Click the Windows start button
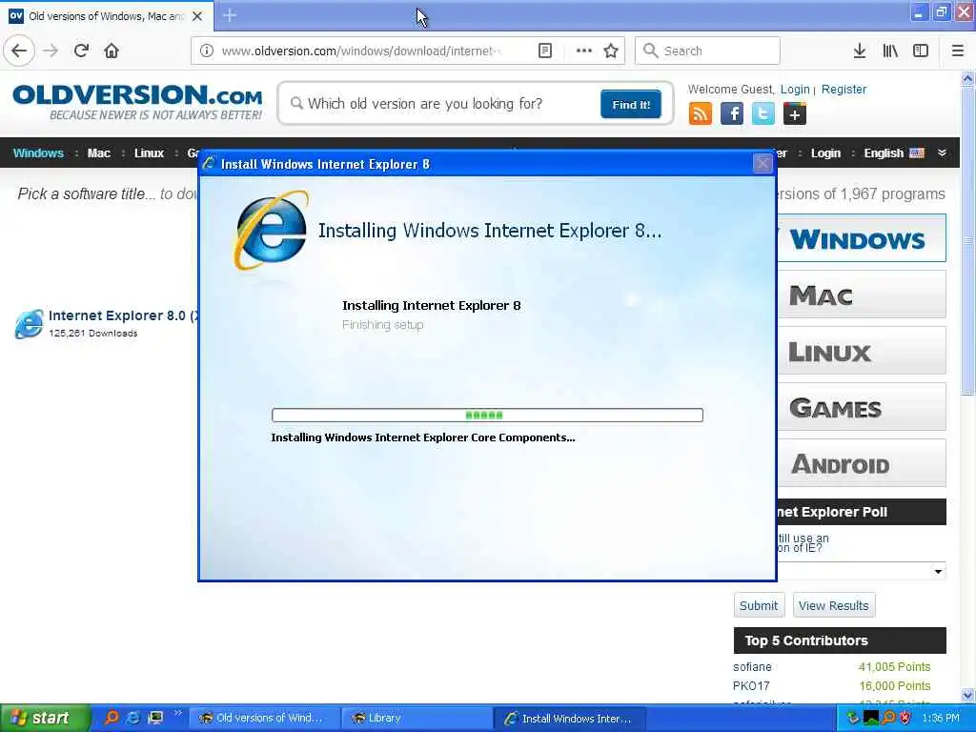 pos(44,718)
